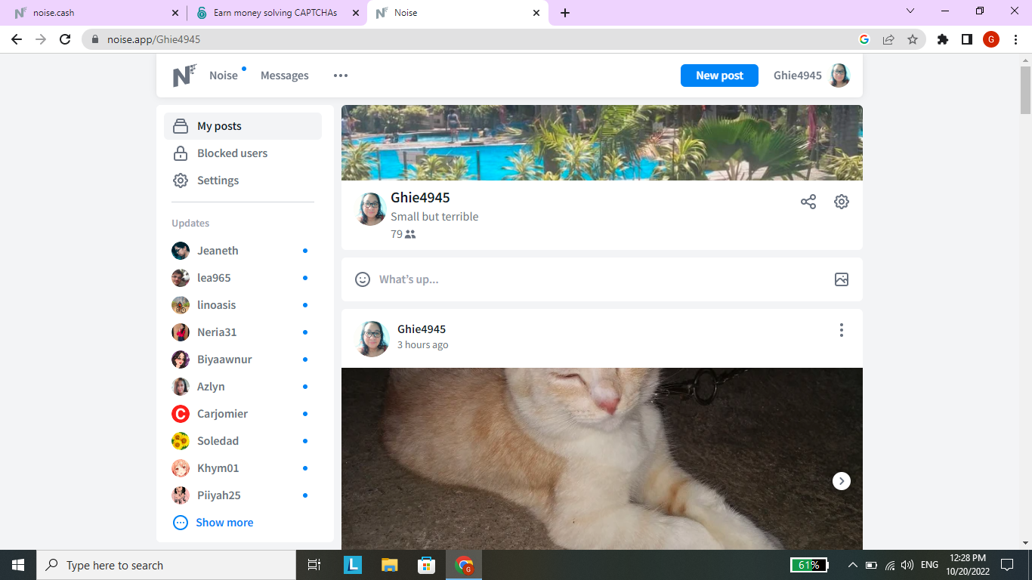The width and height of the screenshot is (1032, 580).
Task: Open the three-dots navigation menu
Action: (x=341, y=76)
